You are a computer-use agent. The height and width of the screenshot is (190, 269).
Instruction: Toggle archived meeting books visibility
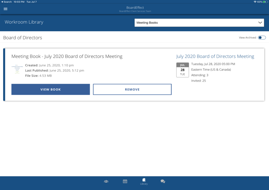click(261, 37)
